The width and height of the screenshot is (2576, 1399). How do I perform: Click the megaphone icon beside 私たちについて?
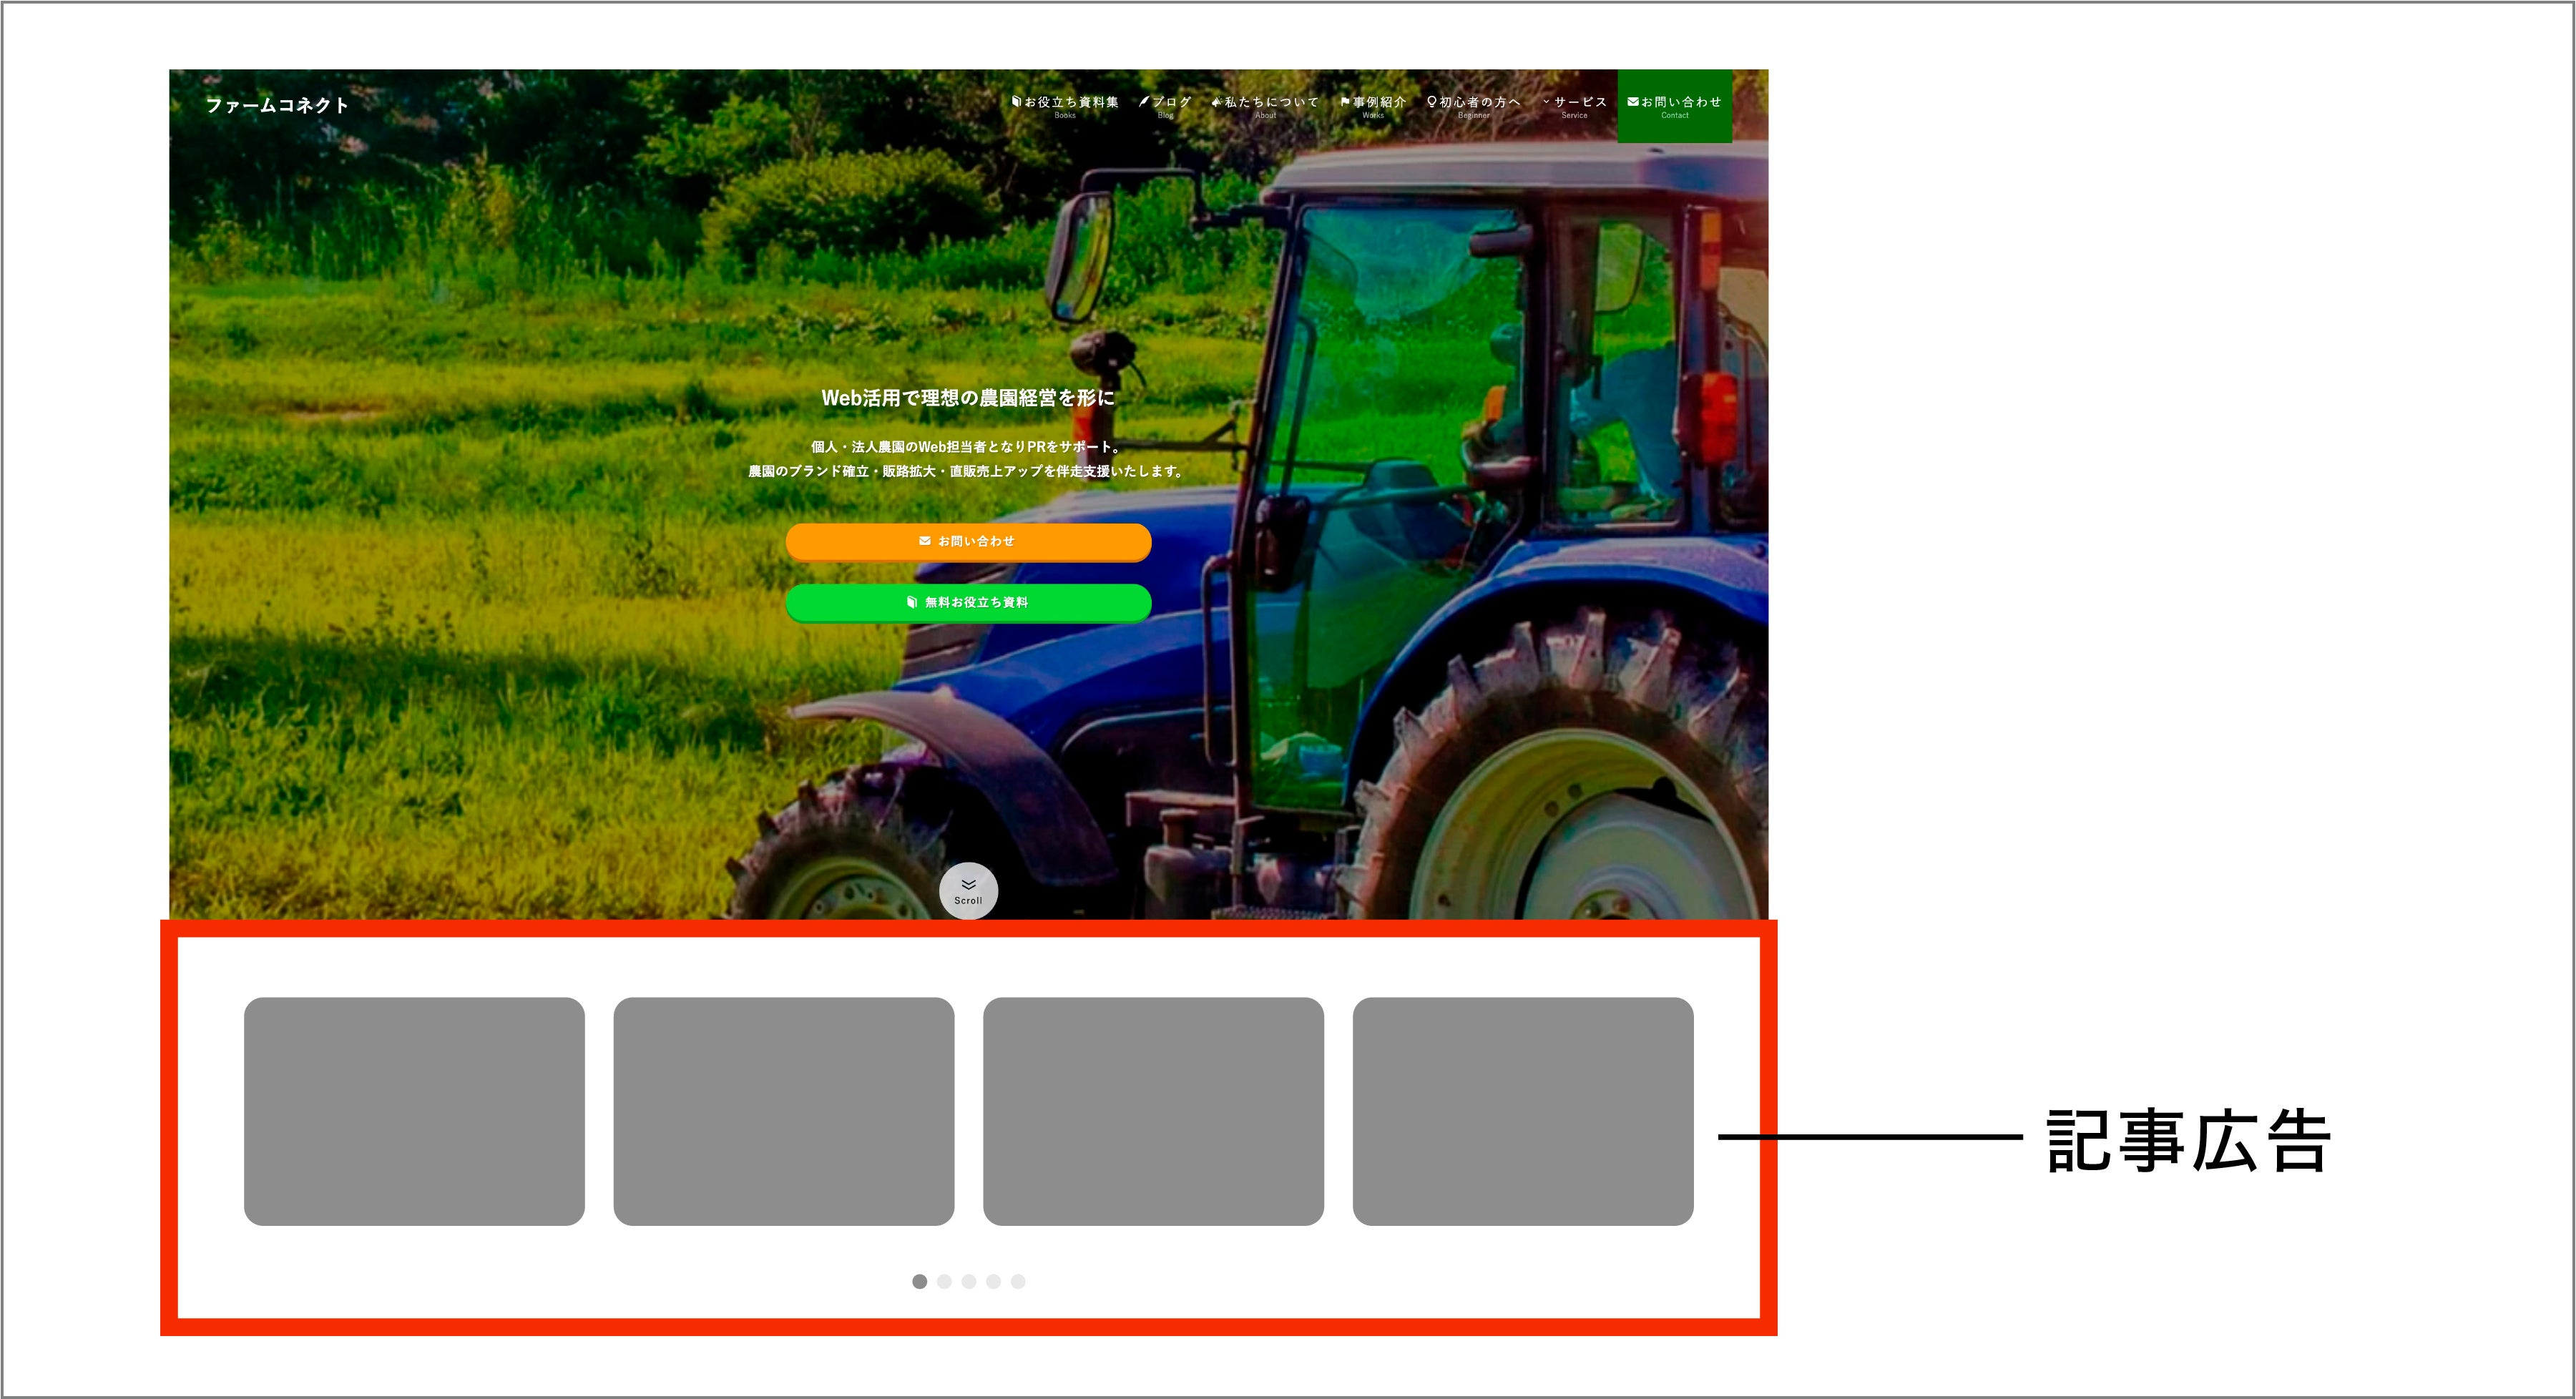click(x=1216, y=102)
